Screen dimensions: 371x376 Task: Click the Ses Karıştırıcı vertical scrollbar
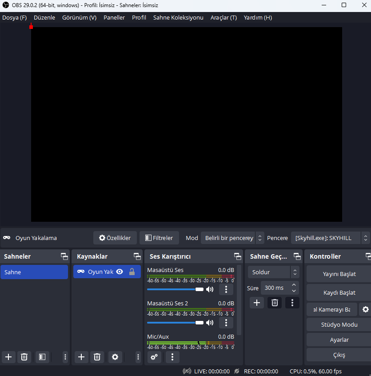[239, 300]
